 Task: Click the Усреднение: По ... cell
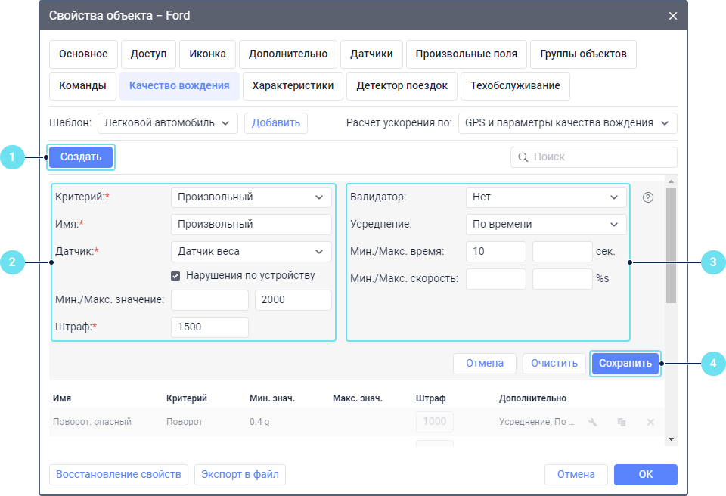point(537,422)
